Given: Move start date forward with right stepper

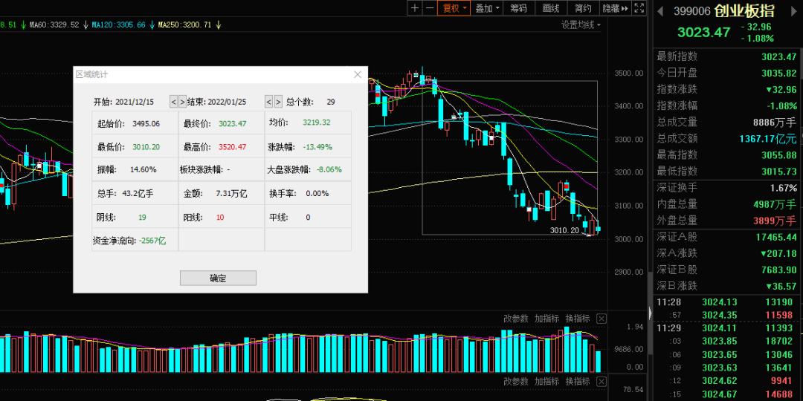Looking at the screenshot, I should coord(182,102).
